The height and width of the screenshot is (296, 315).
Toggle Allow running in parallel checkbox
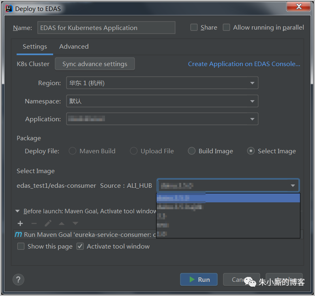pyautogui.click(x=226, y=27)
